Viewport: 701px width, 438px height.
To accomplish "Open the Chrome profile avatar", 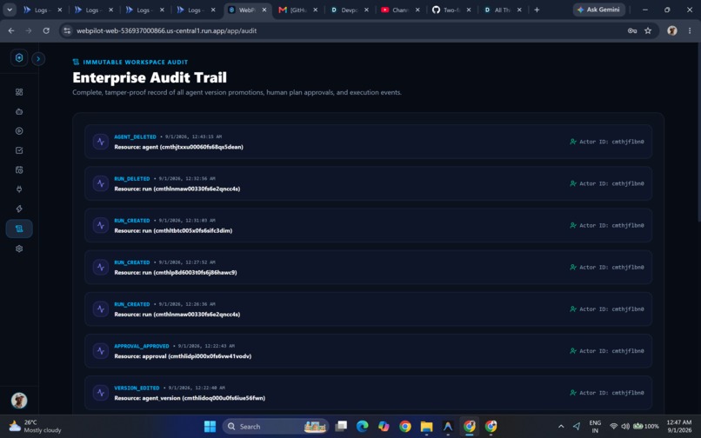I will tap(672, 30).
